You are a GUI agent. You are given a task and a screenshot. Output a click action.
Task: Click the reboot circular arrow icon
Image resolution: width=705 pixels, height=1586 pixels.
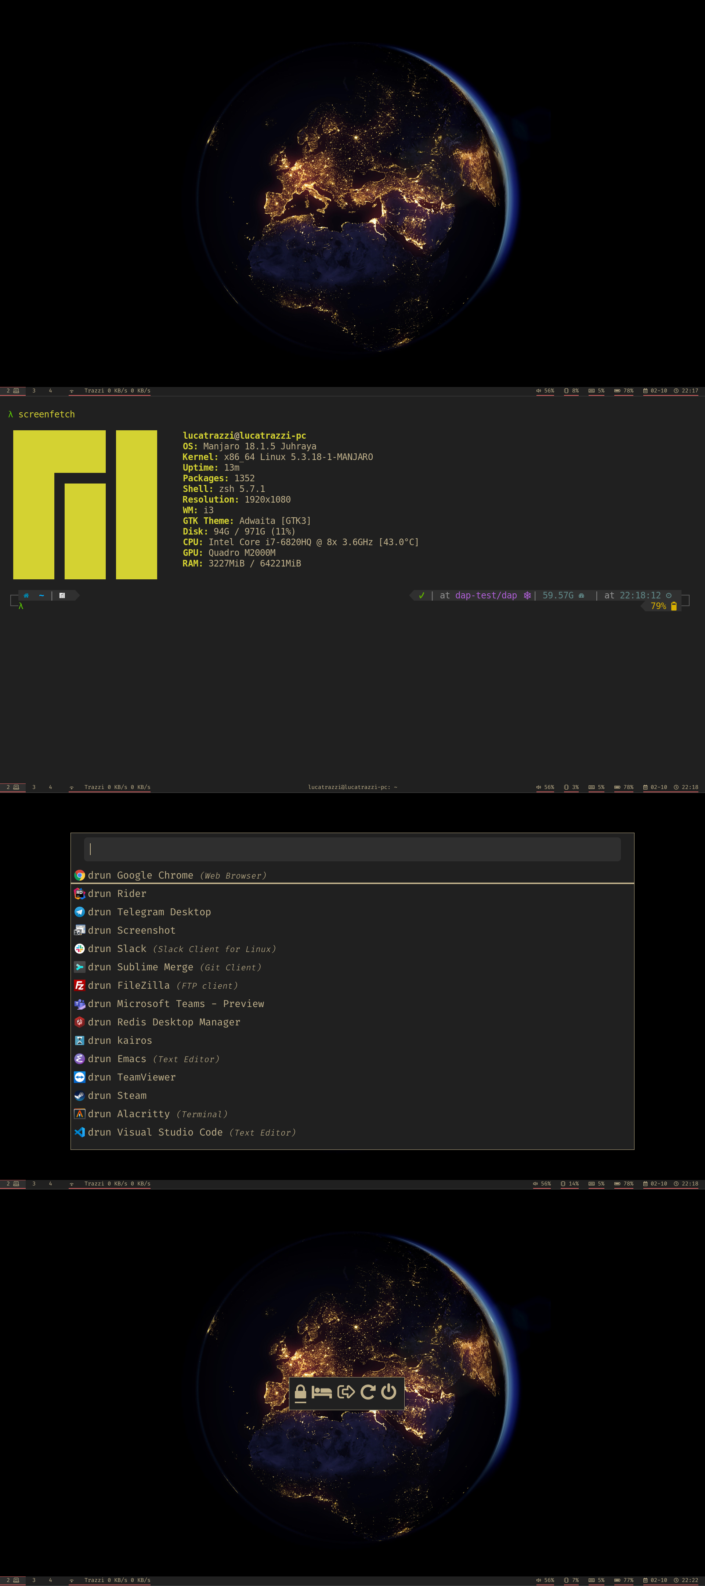tap(368, 1392)
